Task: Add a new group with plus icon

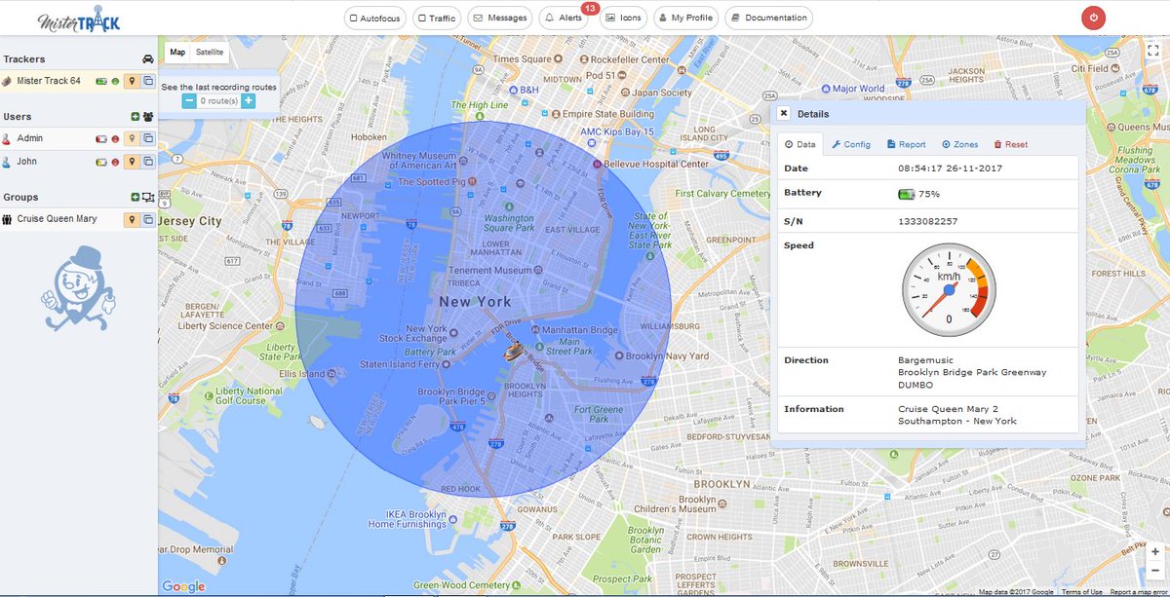Action: (136, 197)
